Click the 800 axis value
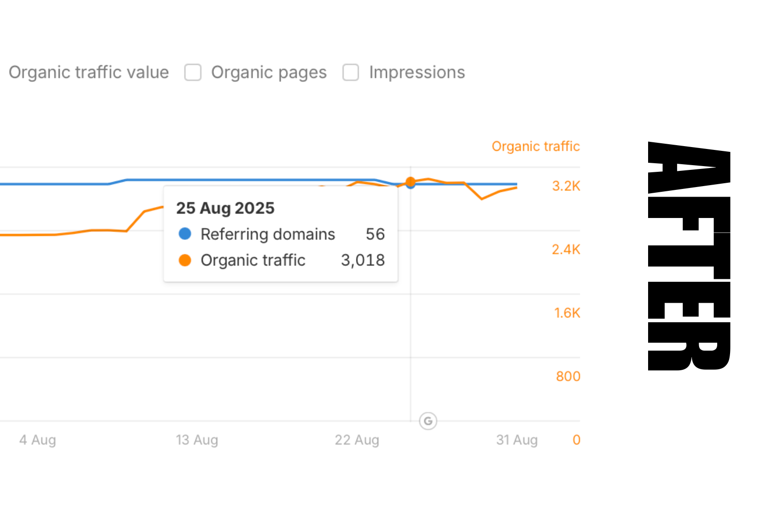This screenshot has height=514, width=772. (x=568, y=376)
